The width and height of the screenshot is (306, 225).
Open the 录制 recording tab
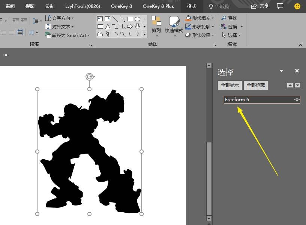pos(50,6)
